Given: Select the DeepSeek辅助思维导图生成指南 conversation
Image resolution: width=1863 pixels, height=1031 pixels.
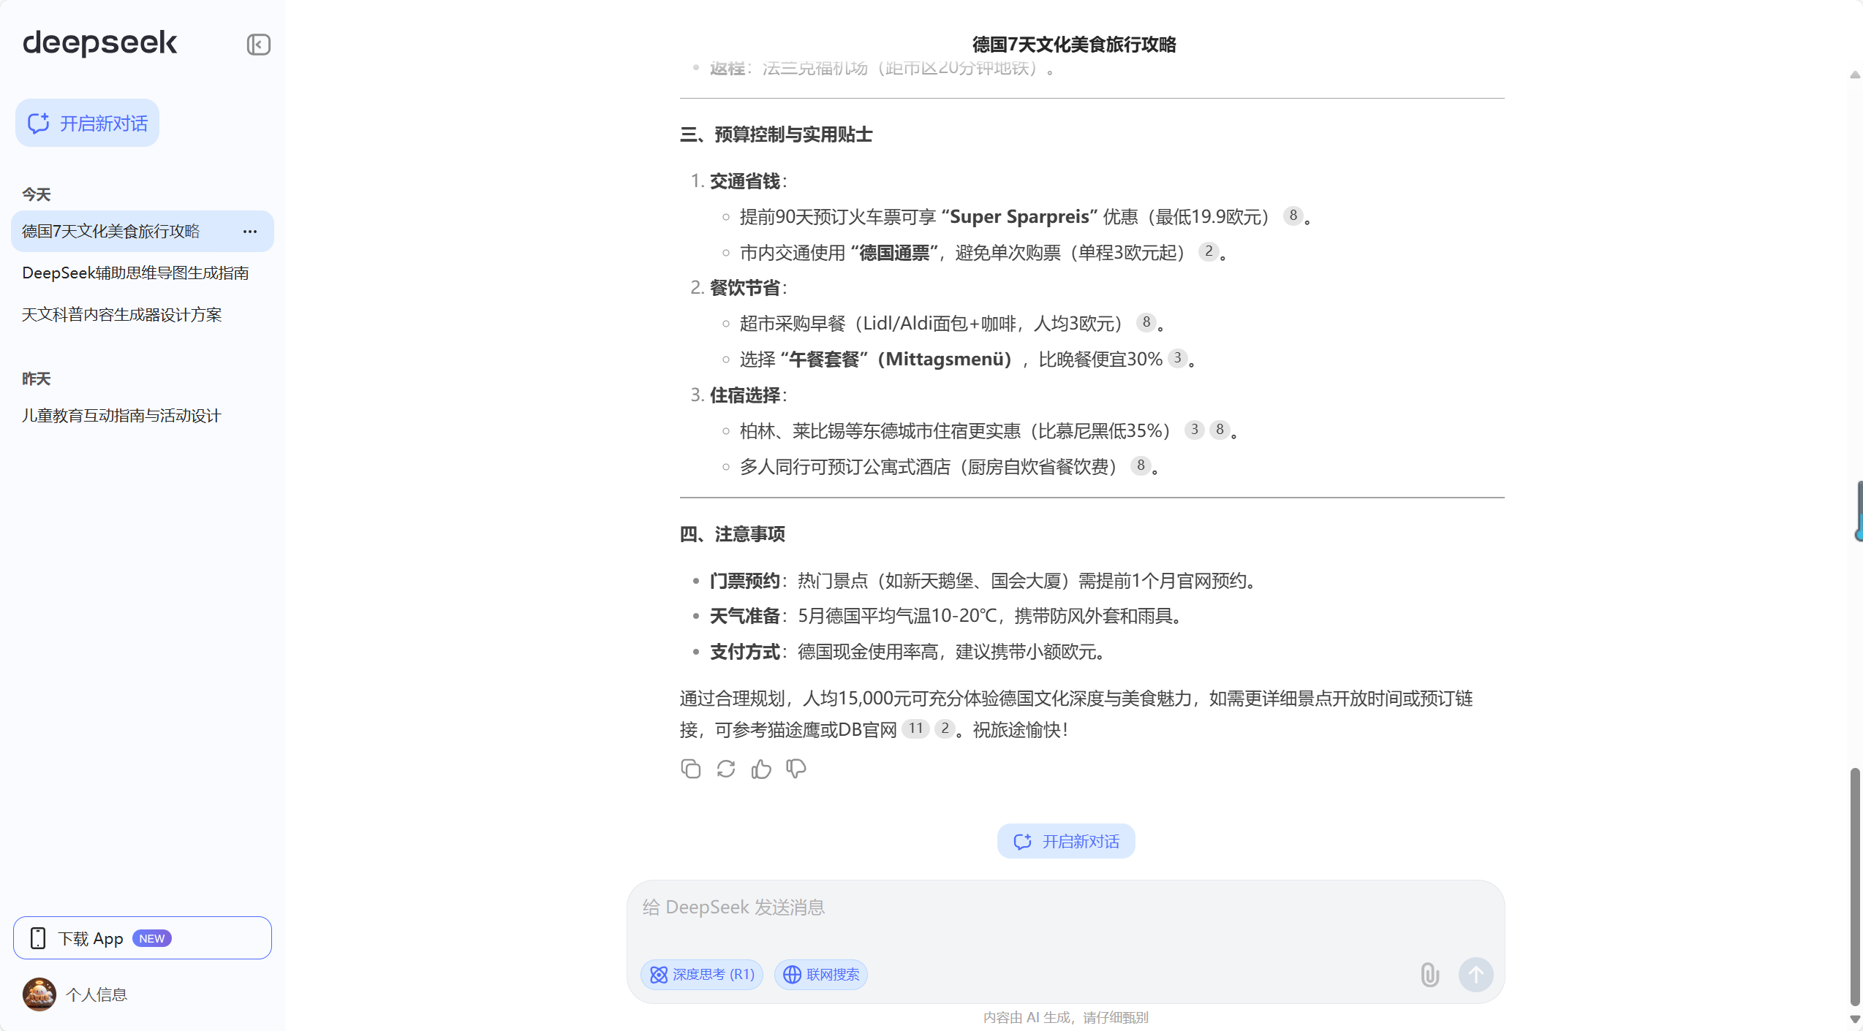Looking at the screenshot, I should (135, 273).
